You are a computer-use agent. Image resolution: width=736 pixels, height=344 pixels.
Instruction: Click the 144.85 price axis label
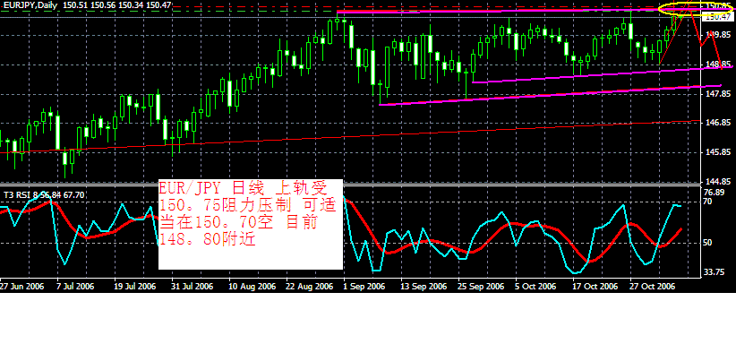718,181
